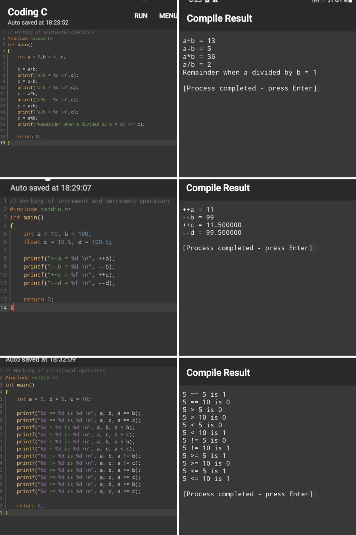
Task: Tap the 'Remainder when a divided by b = 1' output
Action: click(x=250, y=72)
